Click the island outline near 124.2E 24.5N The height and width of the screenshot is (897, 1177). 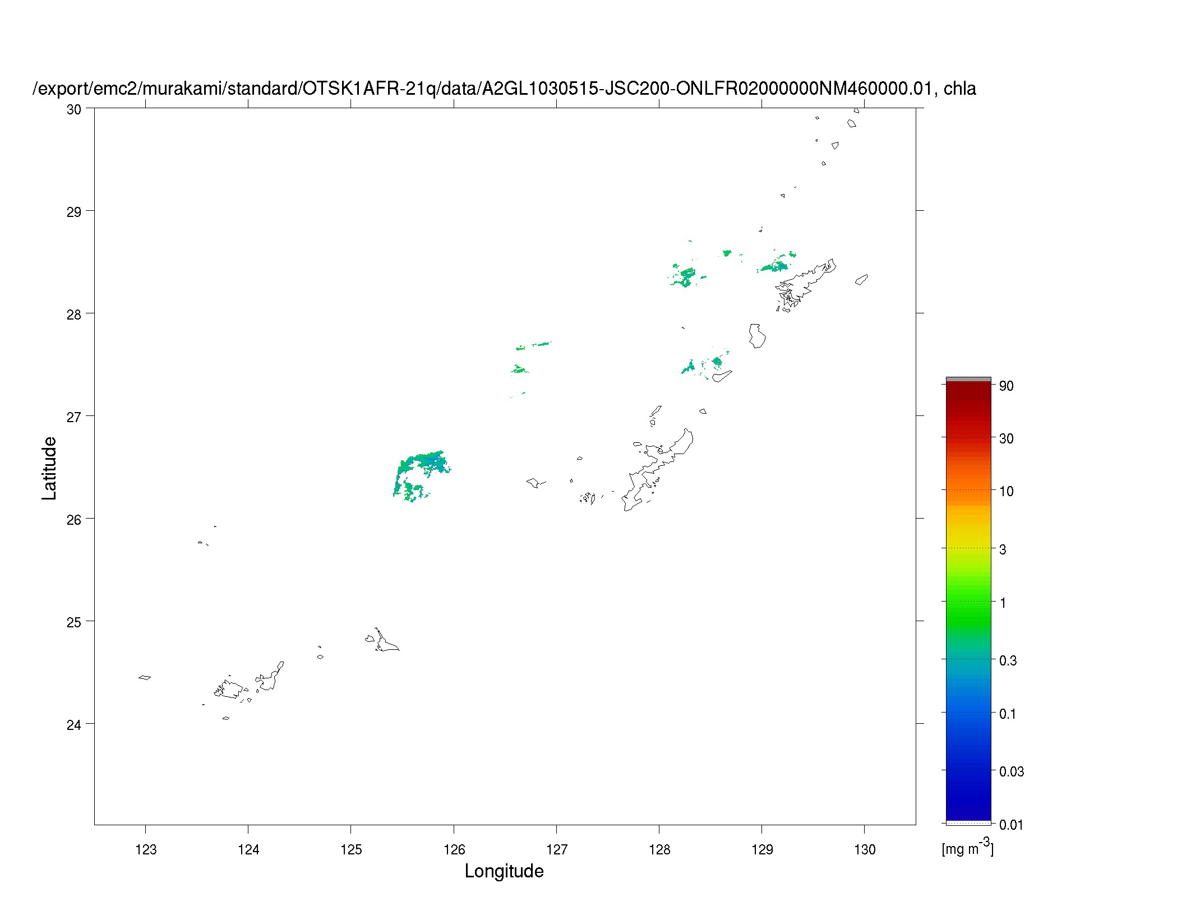270,676
